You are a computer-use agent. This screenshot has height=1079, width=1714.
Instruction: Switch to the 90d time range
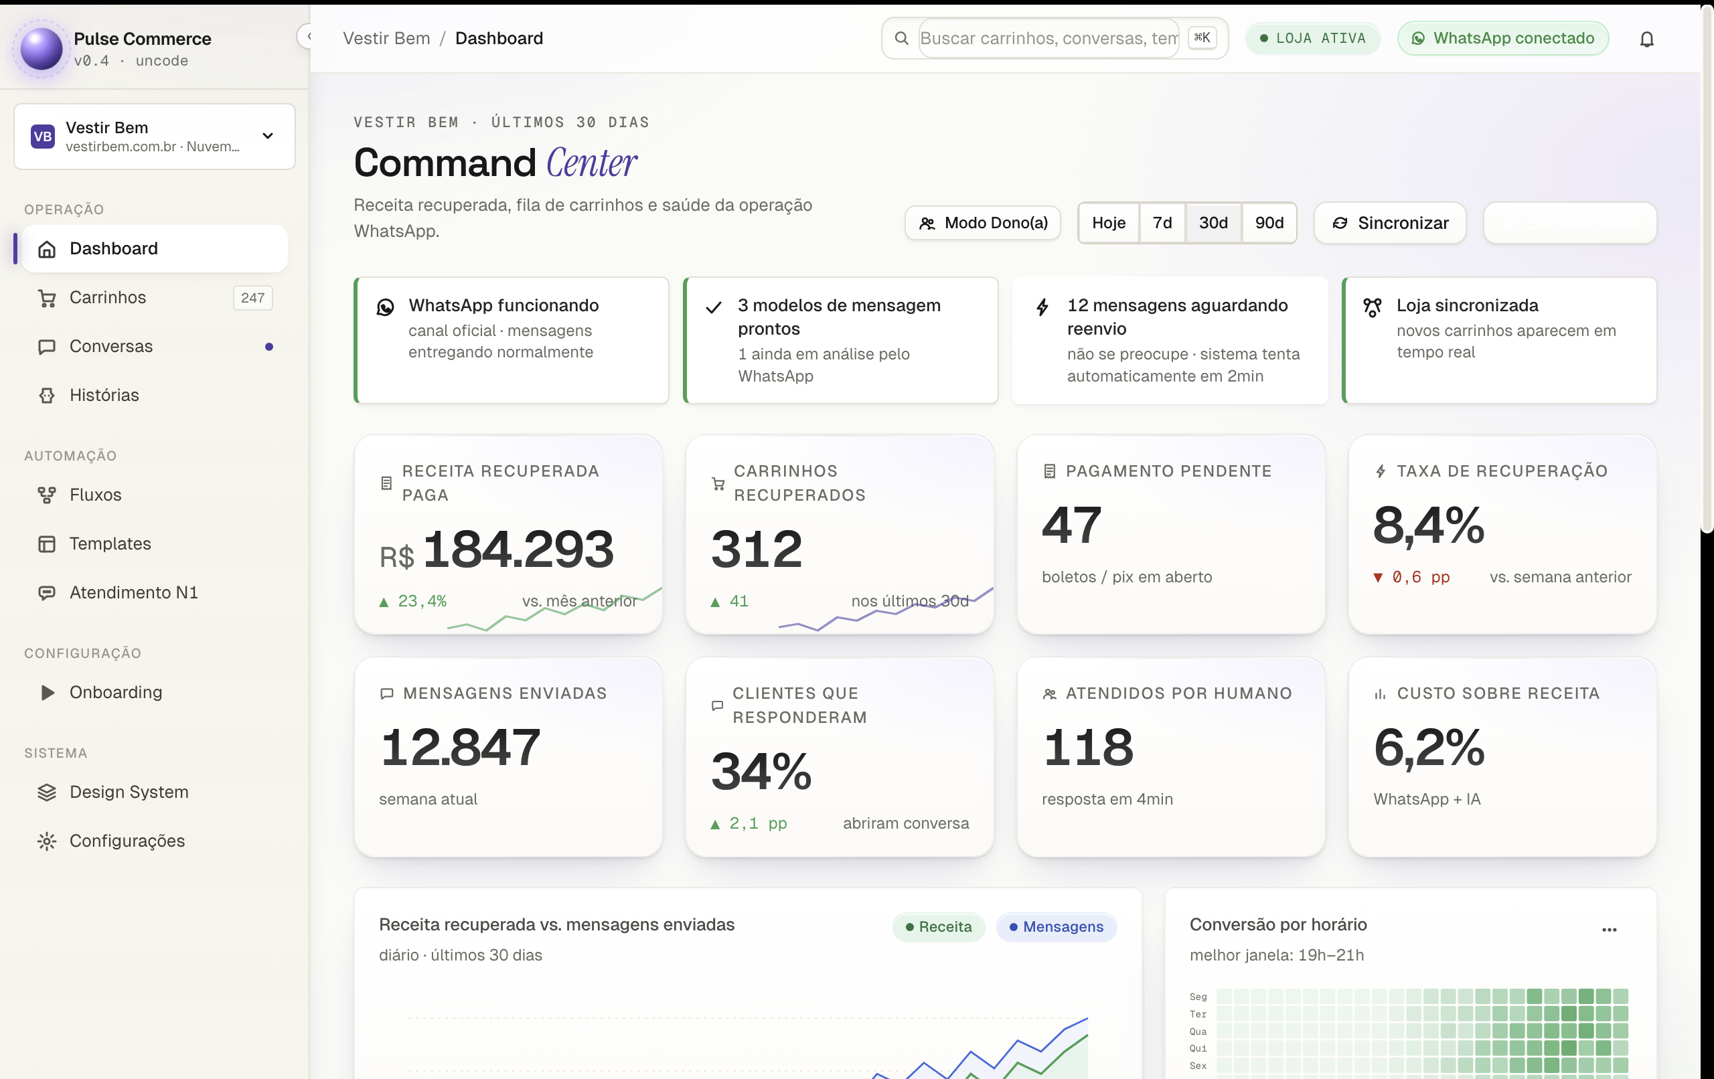(1269, 224)
